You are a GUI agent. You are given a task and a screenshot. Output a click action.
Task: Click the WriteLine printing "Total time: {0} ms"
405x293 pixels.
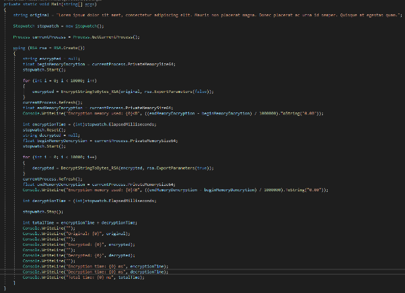tap(83, 278)
